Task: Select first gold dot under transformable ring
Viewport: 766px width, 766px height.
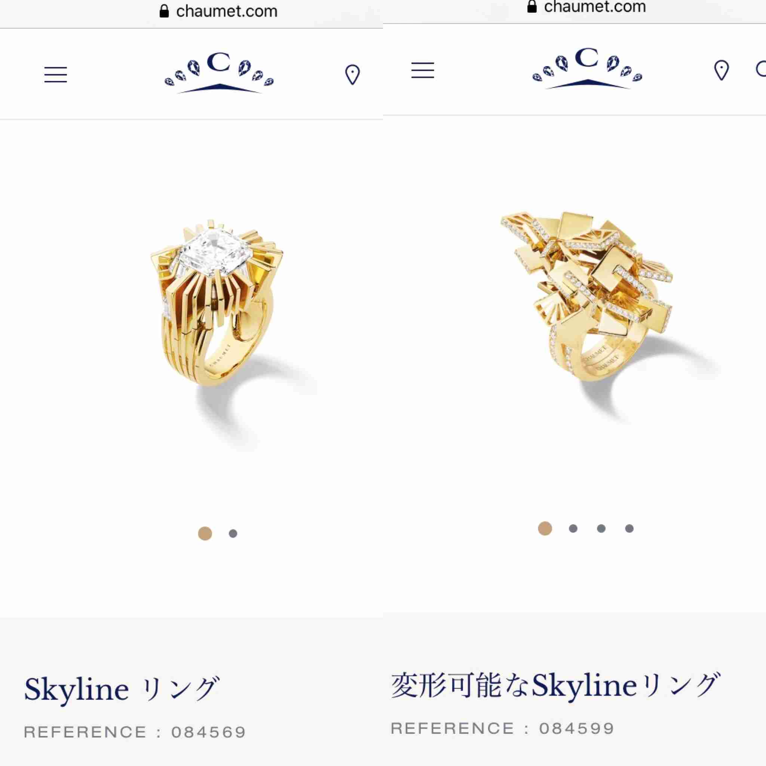Action: coord(545,528)
